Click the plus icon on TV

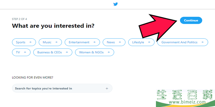coord(25,52)
